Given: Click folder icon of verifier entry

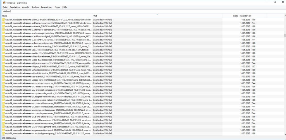Looking at the screenshot, I should 3,53.
